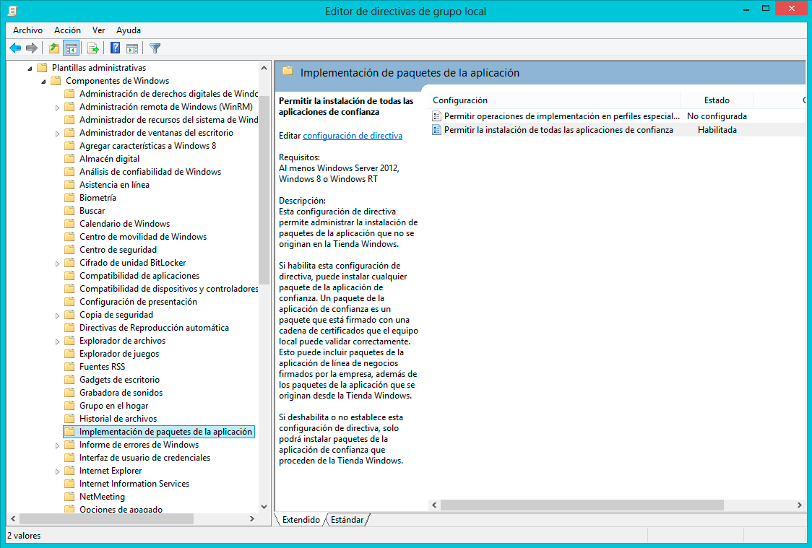
Task: Click the Habilitada status cell
Action: coord(717,130)
